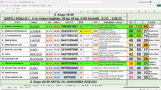Select the yellow KGS cell 4

[x=81, y=31]
